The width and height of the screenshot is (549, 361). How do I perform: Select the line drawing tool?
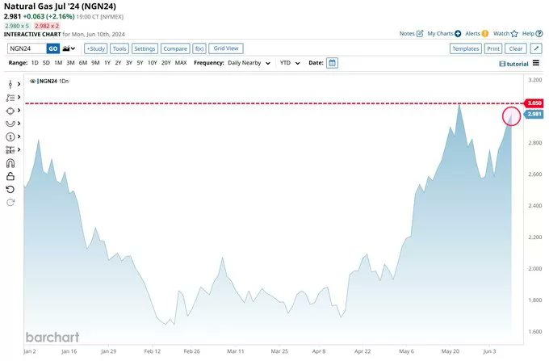[x=10, y=98]
